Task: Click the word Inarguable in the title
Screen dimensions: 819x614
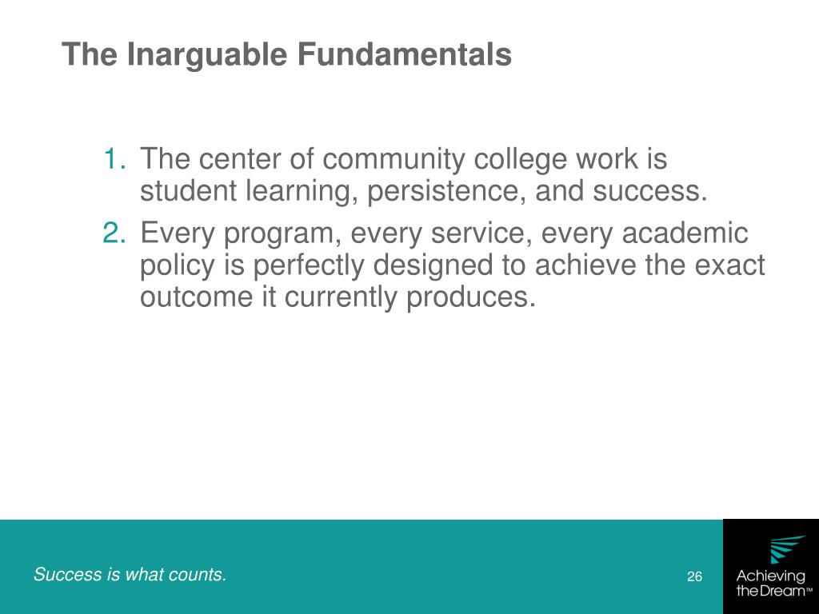Action: point(207,55)
